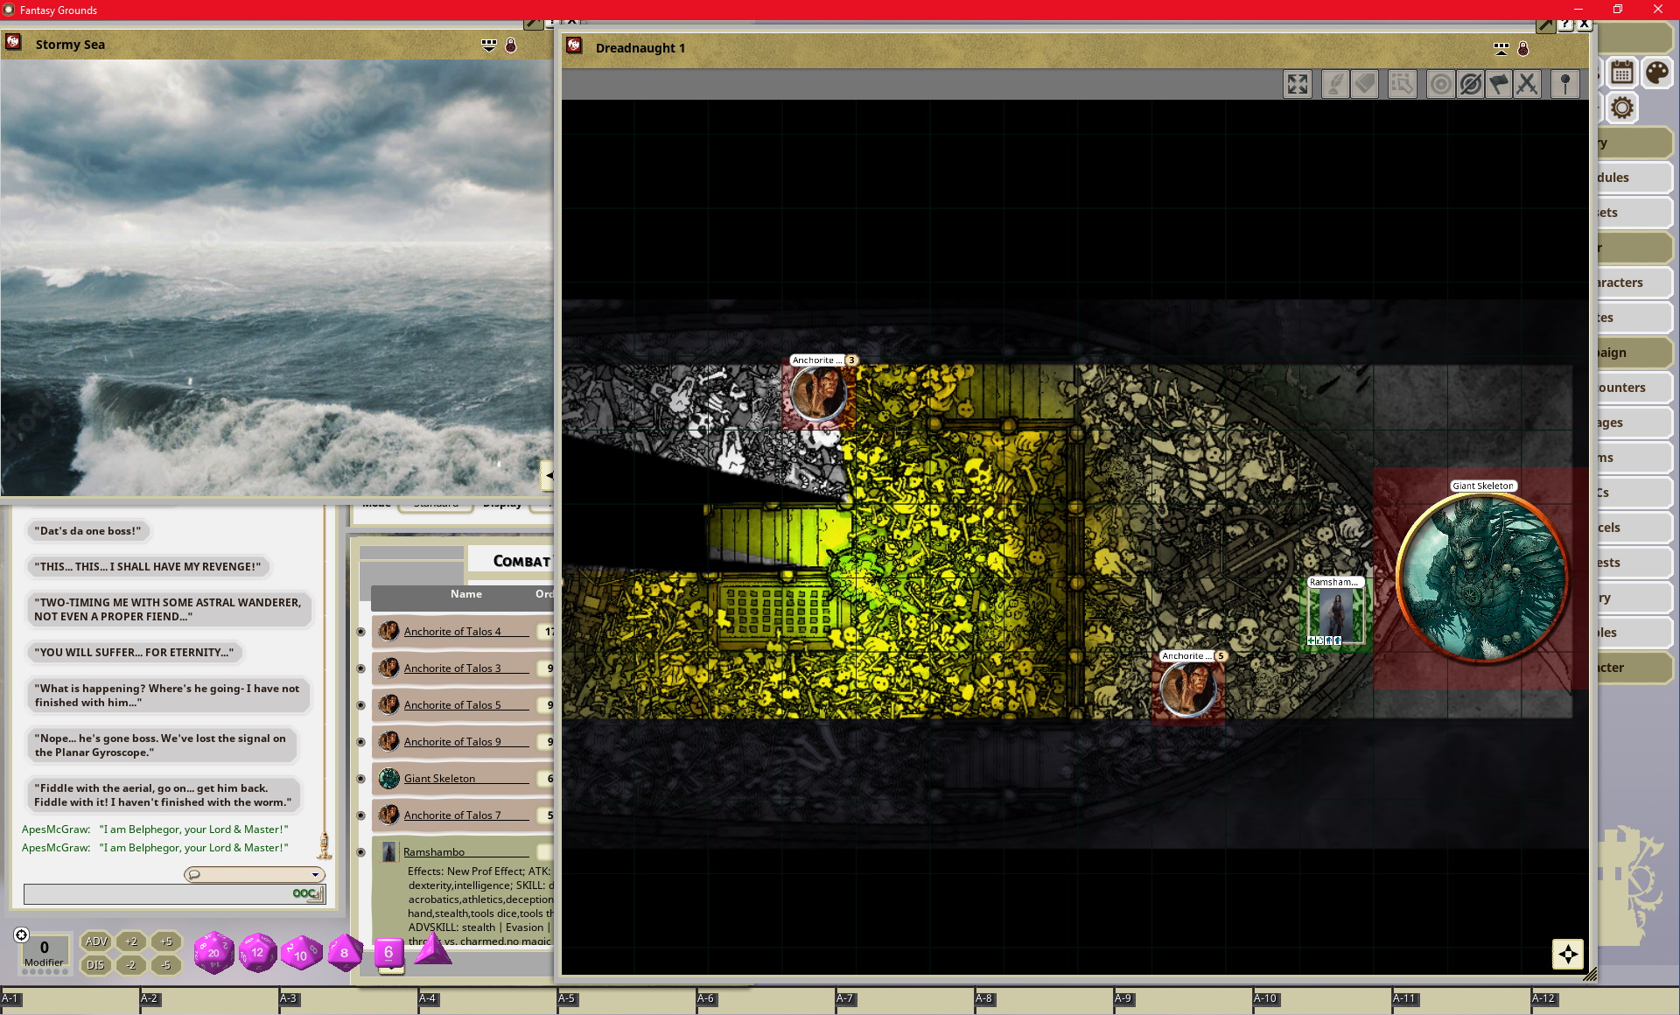The height and width of the screenshot is (1015, 1680).
Task: Click the target circle icon in map toolbar
Action: [1440, 84]
